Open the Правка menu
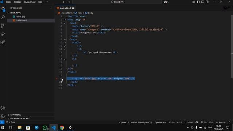233x131 pixels. 18,2
